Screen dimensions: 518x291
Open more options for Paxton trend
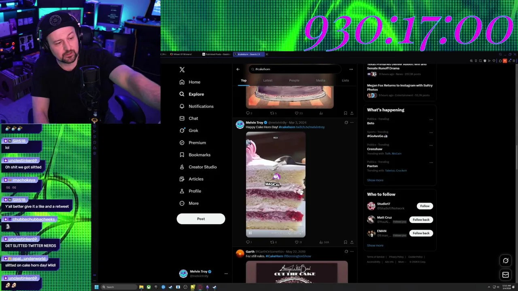(x=431, y=162)
